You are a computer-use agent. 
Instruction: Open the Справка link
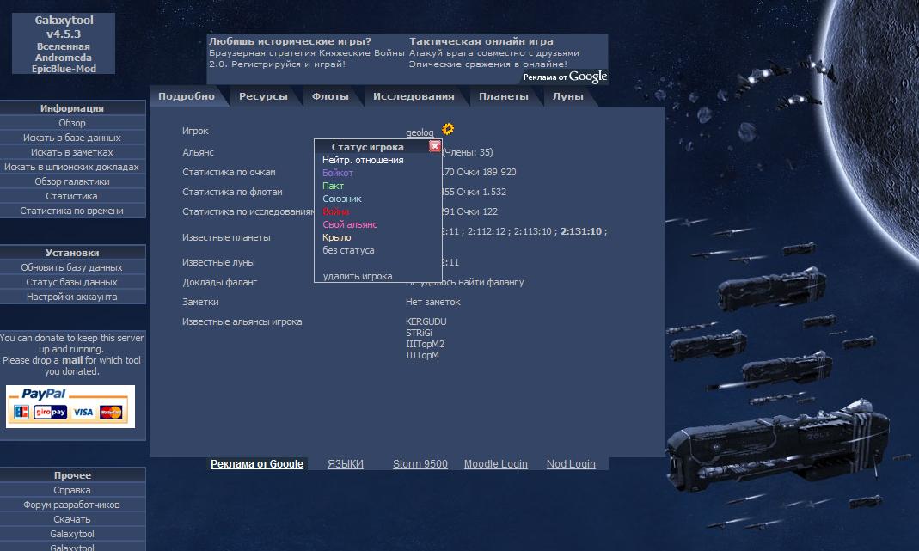click(72, 490)
